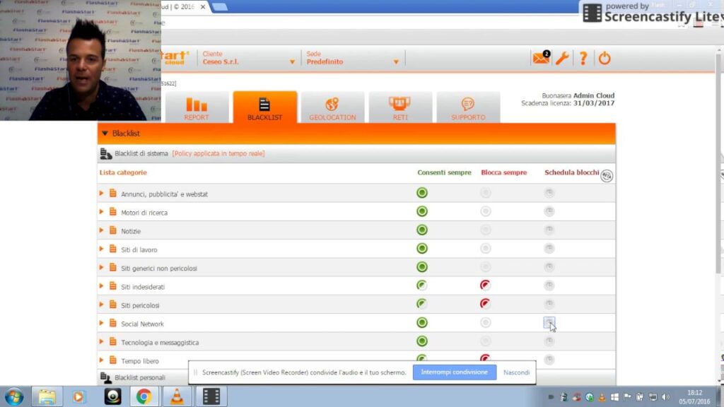
Task: Click schedule clock icon for Siti indesiderati
Action: (x=549, y=285)
